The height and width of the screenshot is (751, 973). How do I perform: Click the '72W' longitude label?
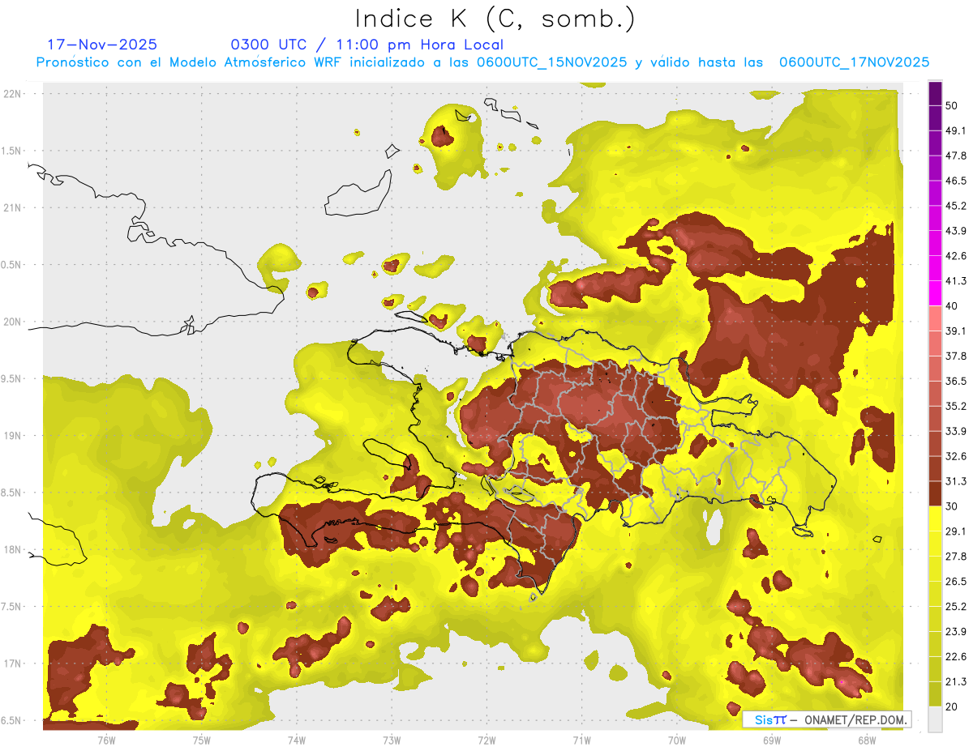[x=486, y=740]
